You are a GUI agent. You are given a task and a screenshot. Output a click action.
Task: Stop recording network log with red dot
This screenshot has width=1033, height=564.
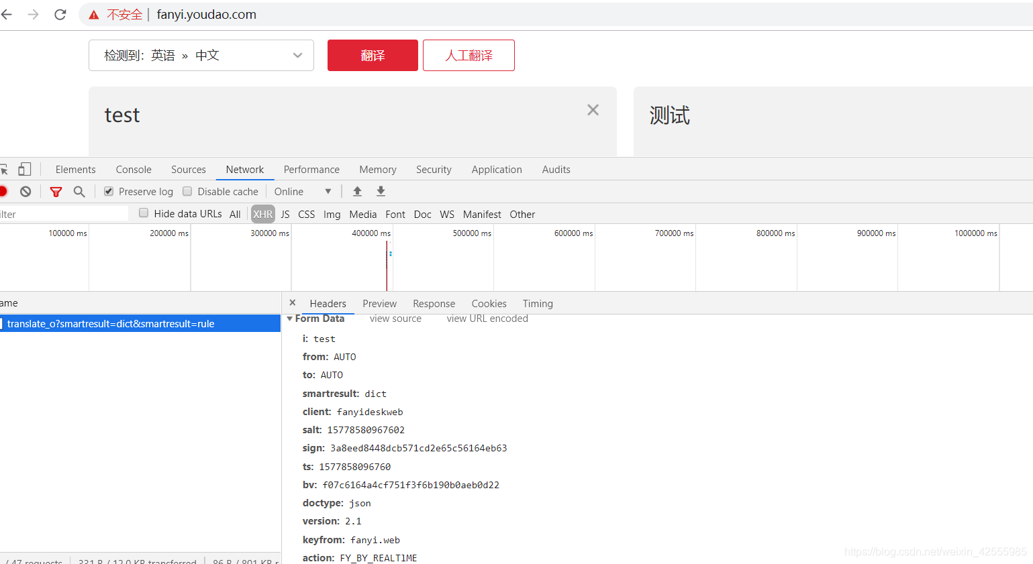point(3,192)
